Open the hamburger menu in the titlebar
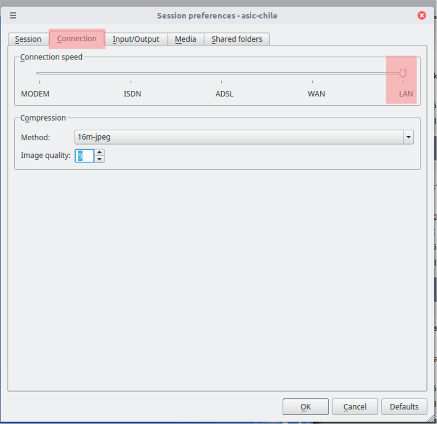 coord(12,15)
